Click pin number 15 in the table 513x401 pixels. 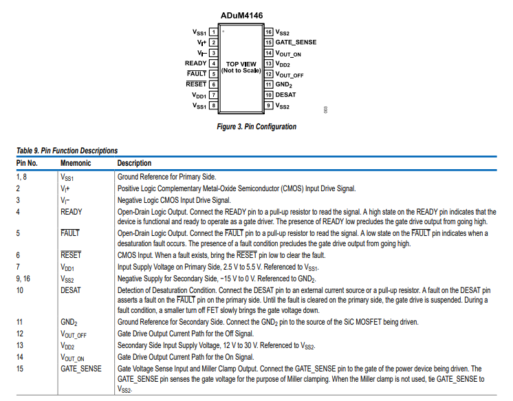20,369
